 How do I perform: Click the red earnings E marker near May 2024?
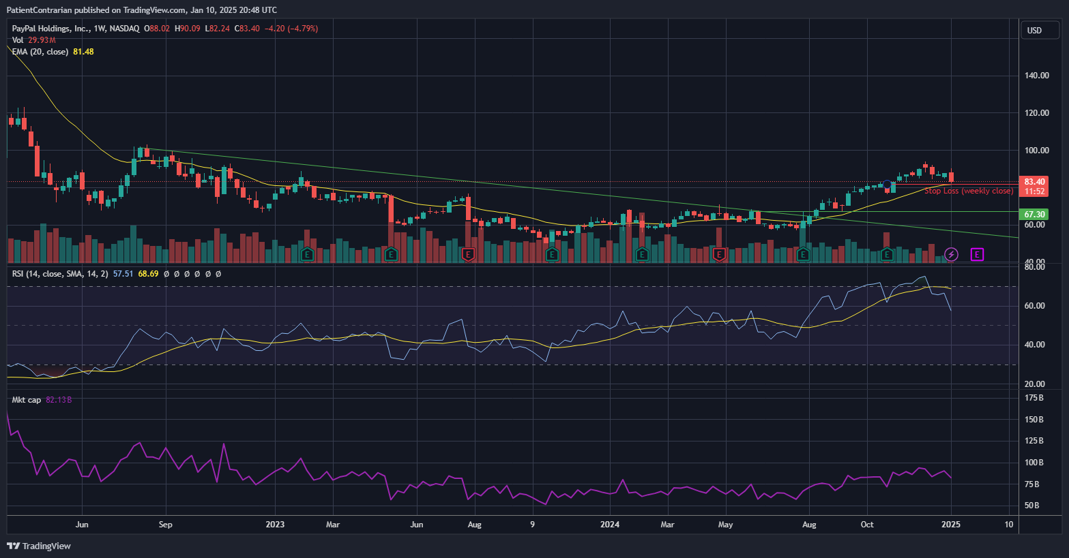(719, 255)
